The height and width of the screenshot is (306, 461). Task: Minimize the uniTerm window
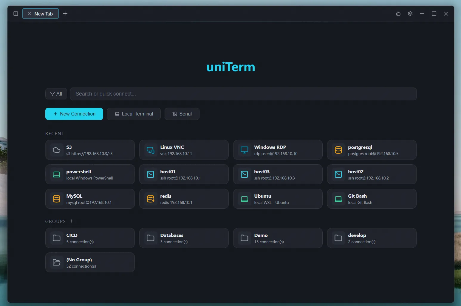coord(422,14)
